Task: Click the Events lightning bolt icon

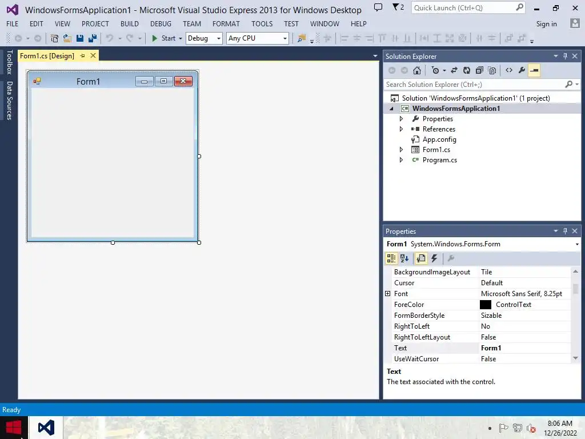Action: [434, 258]
